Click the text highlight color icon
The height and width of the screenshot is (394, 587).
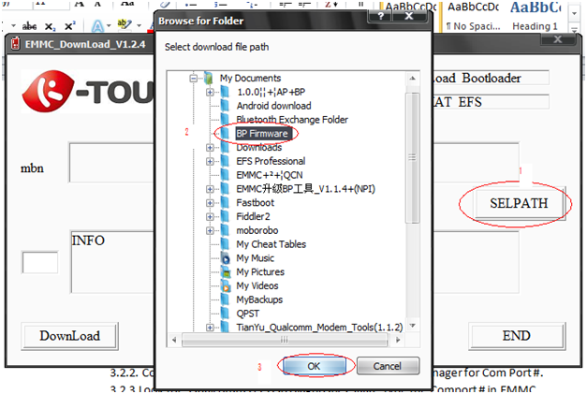(x=124, y=24)
